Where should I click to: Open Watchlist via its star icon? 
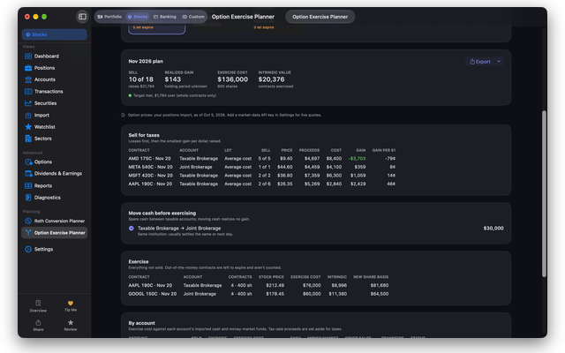[x=28, y=127]
